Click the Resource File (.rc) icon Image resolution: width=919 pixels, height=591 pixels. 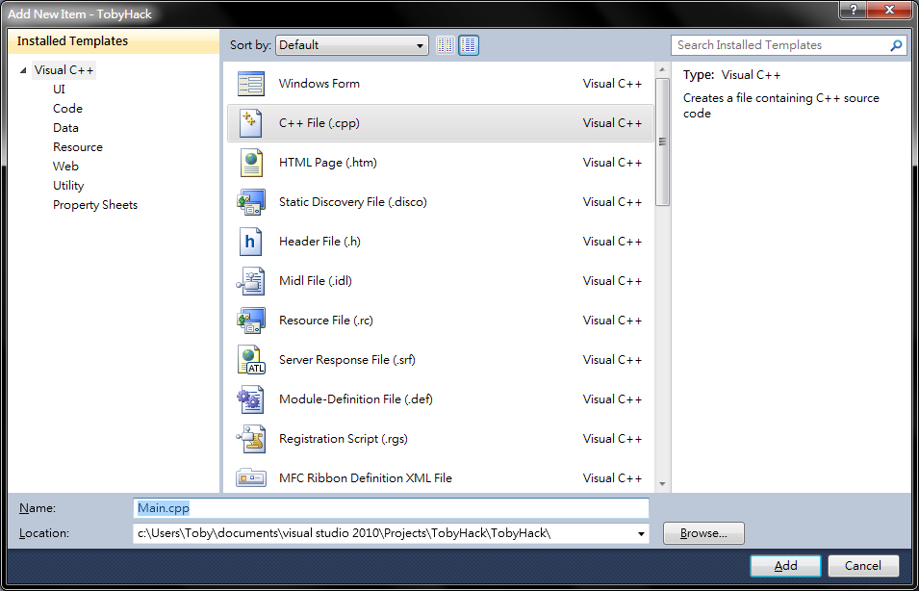pos(251,321)
